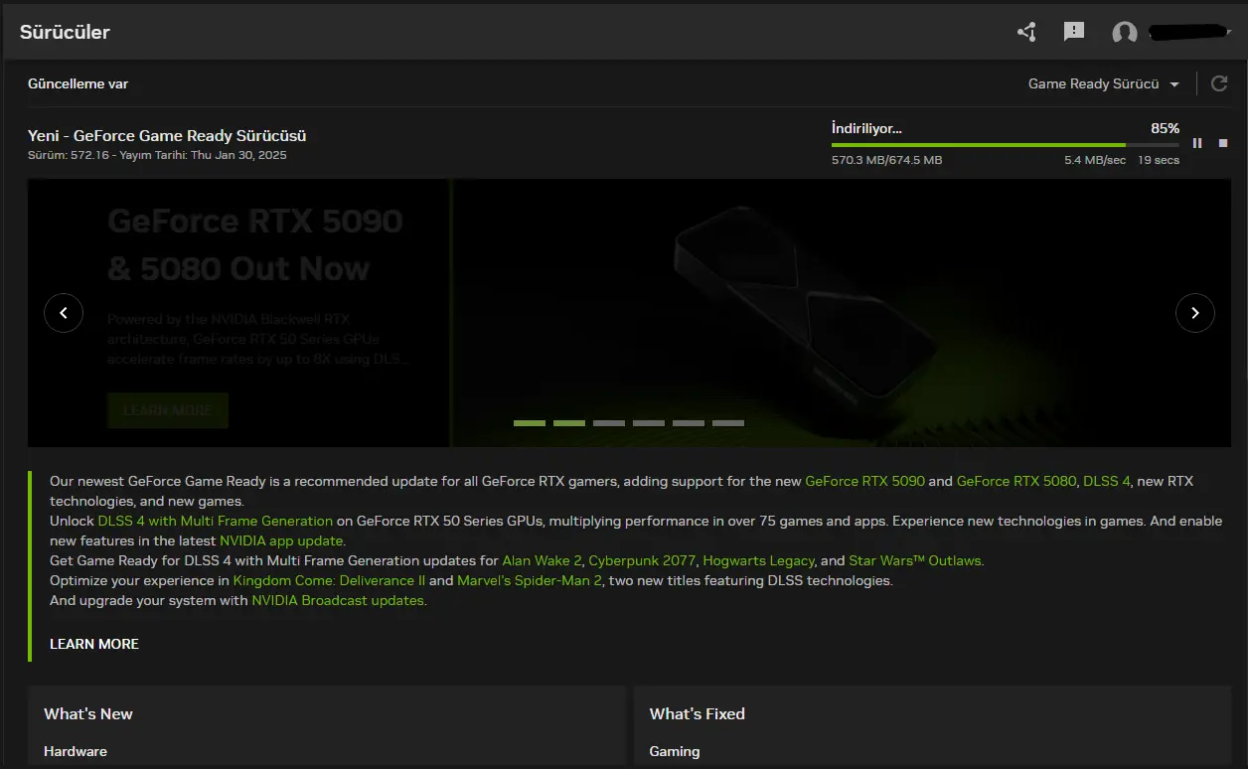Open the Star Wars Outlaws link
The image size is (1248, 769).
914,560
